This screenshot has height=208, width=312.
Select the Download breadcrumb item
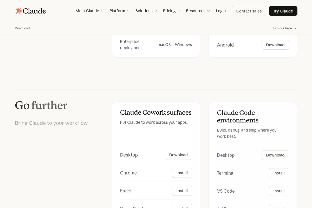22,28
